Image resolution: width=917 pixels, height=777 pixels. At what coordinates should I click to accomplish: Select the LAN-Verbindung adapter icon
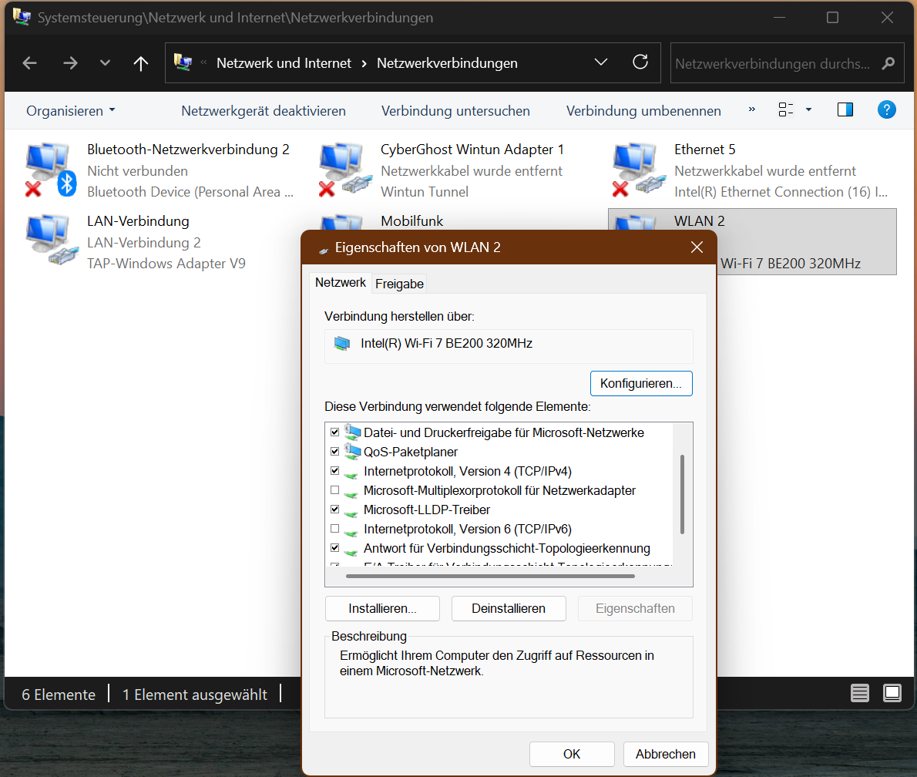pyautogui.click(x=52, y=240)
